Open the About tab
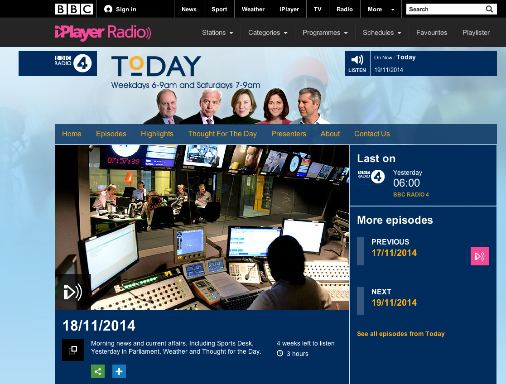This screenshot has height=384, width=506. click(x=330, y=134)
